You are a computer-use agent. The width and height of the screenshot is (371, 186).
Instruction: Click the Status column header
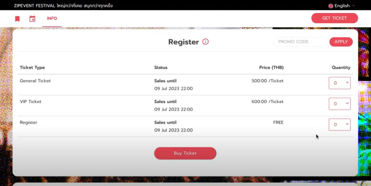pyautogui.click(x=161, y=68)
